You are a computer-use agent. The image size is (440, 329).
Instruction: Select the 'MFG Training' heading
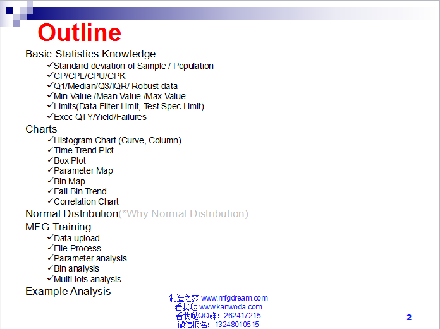point(58,227)
